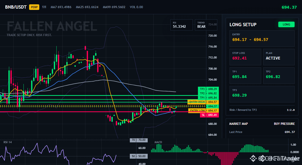
Task: Click the RSI 50.00 level tag
Action: 139,156
